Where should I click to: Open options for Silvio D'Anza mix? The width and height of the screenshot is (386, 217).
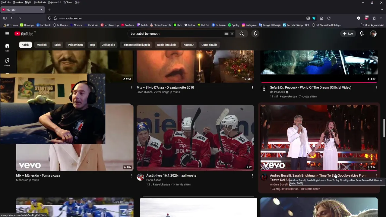(252, 88)
